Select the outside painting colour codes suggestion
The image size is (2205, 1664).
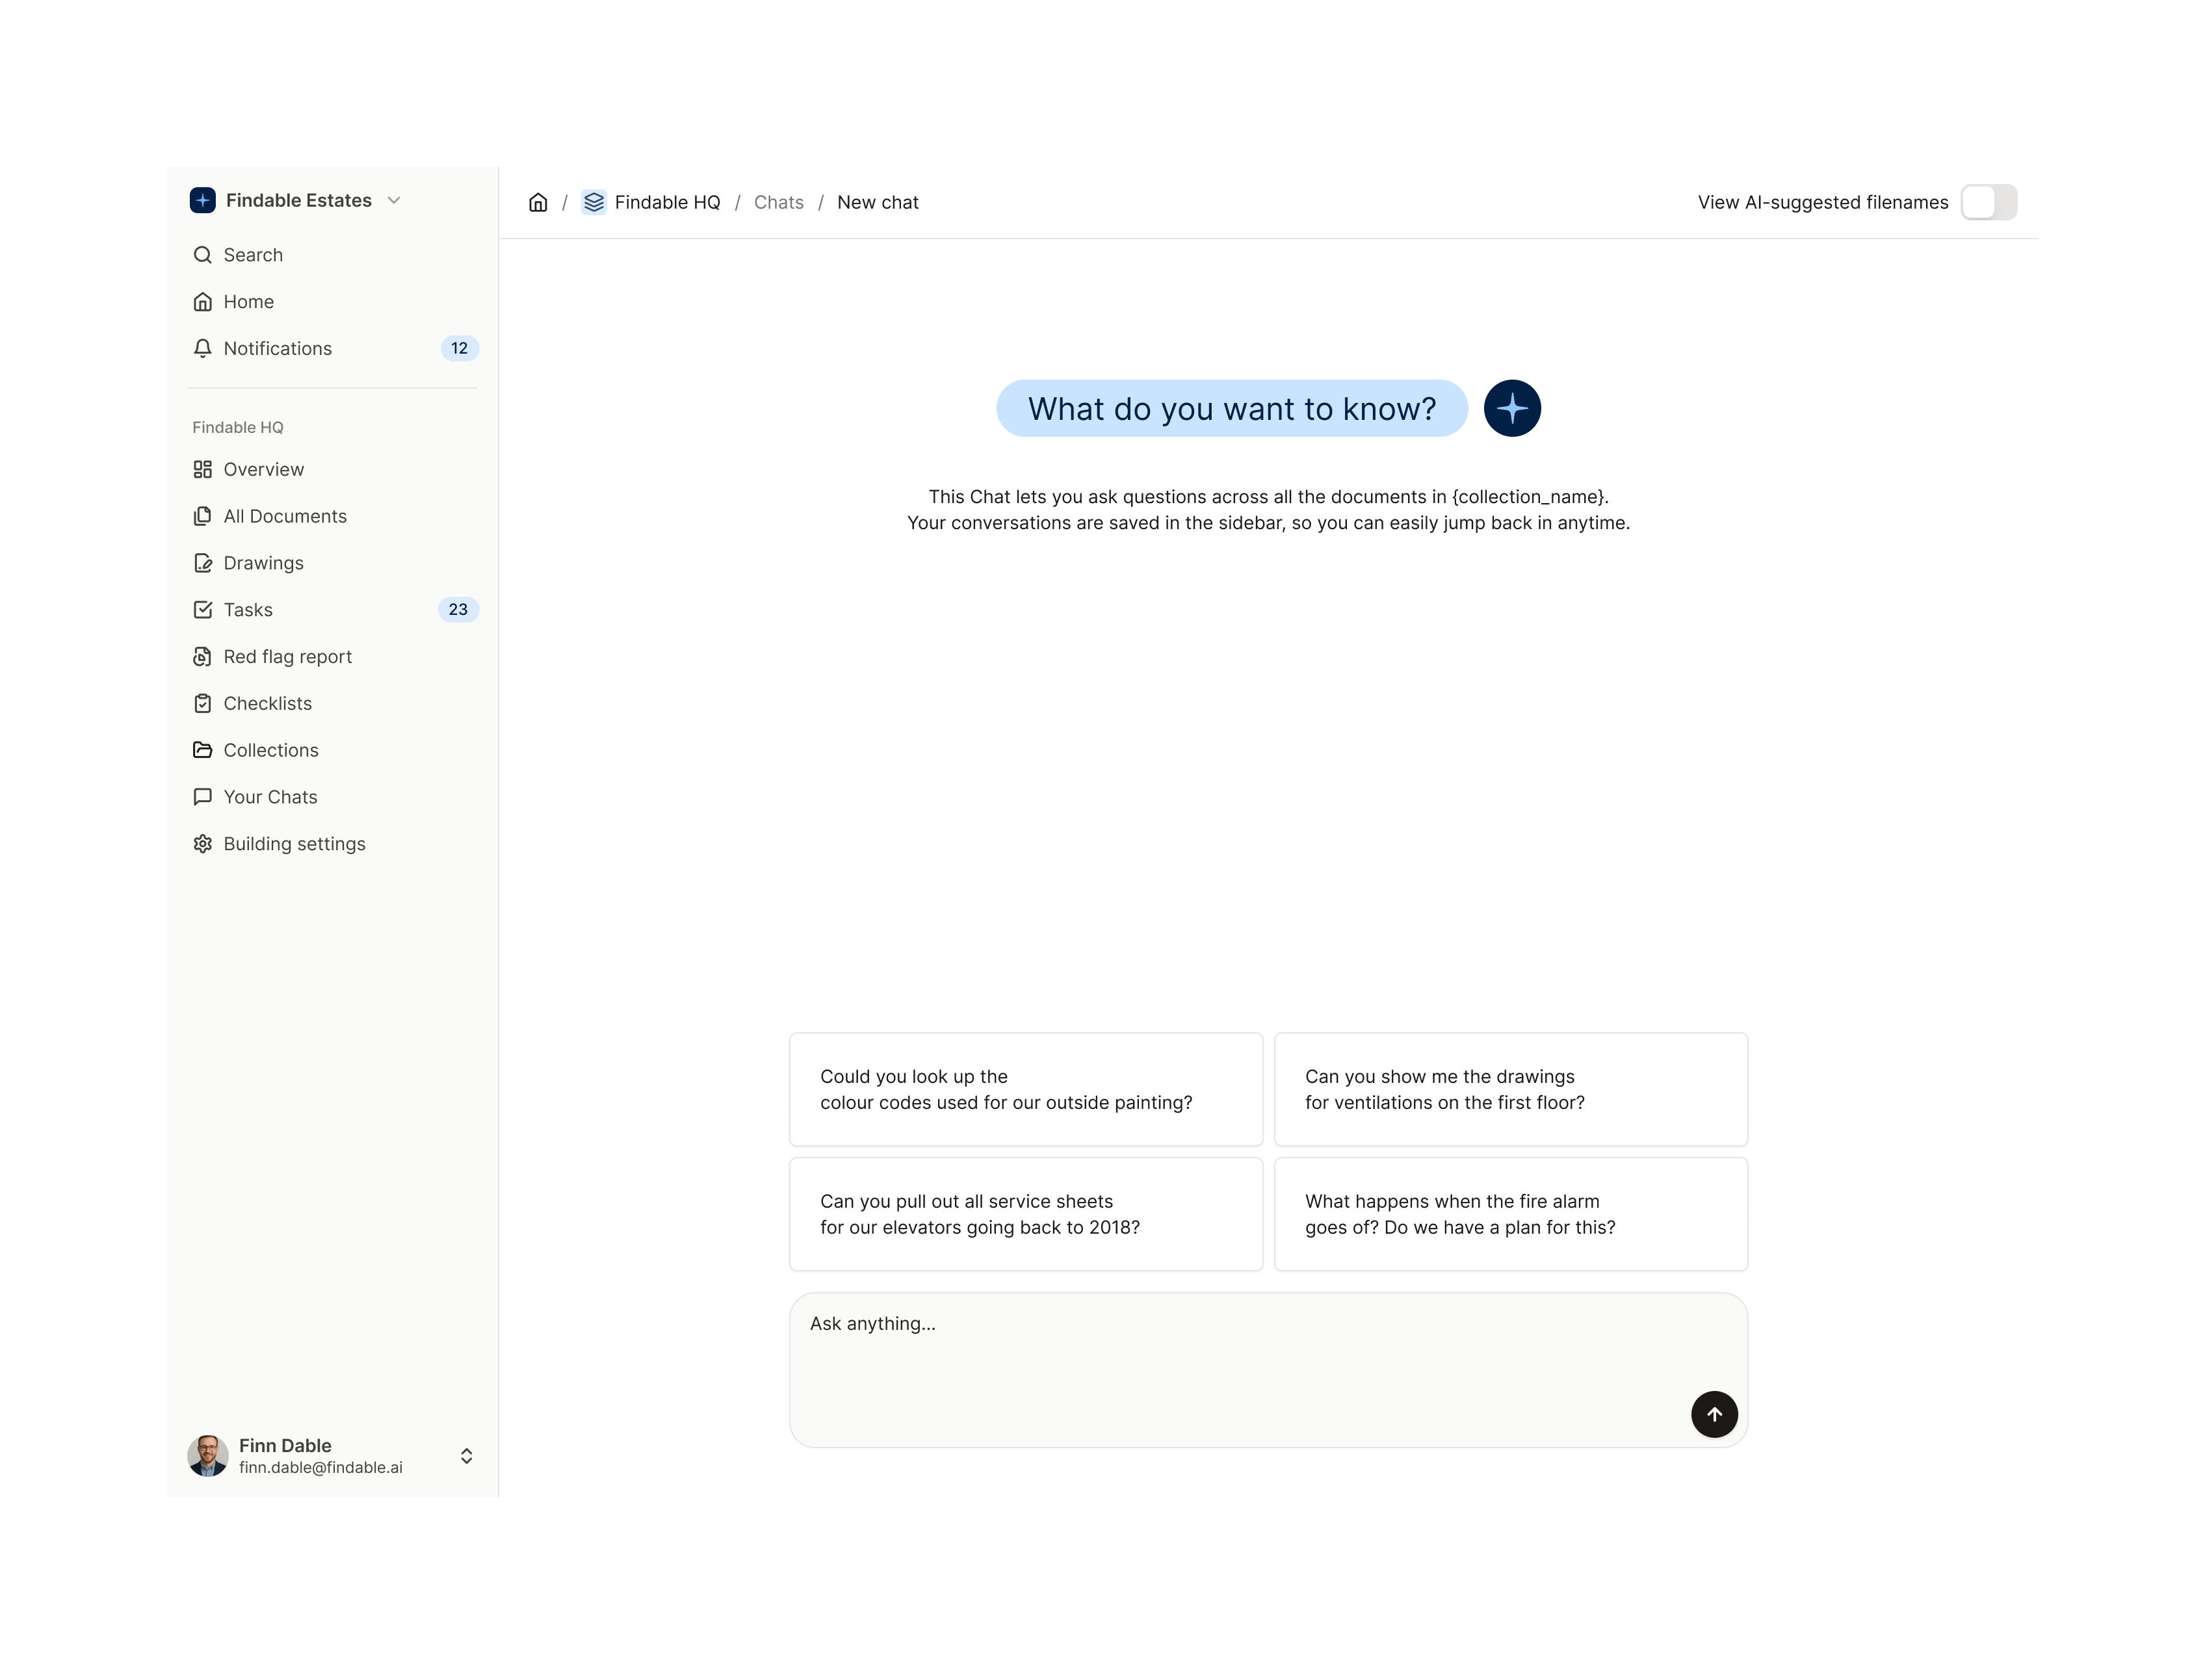(1026, 1090)
